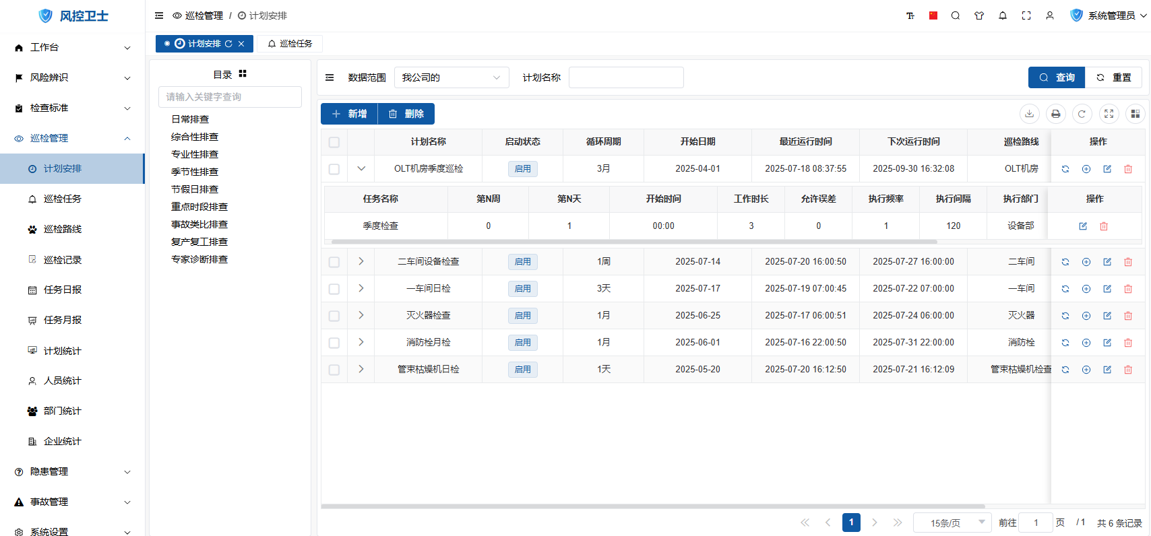Viewport: 1151px width, 536px height.
Task: Switch to the 巡检任务 tab
Action: (290, 44)
